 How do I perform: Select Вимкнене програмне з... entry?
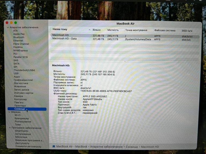pos(30,140)
